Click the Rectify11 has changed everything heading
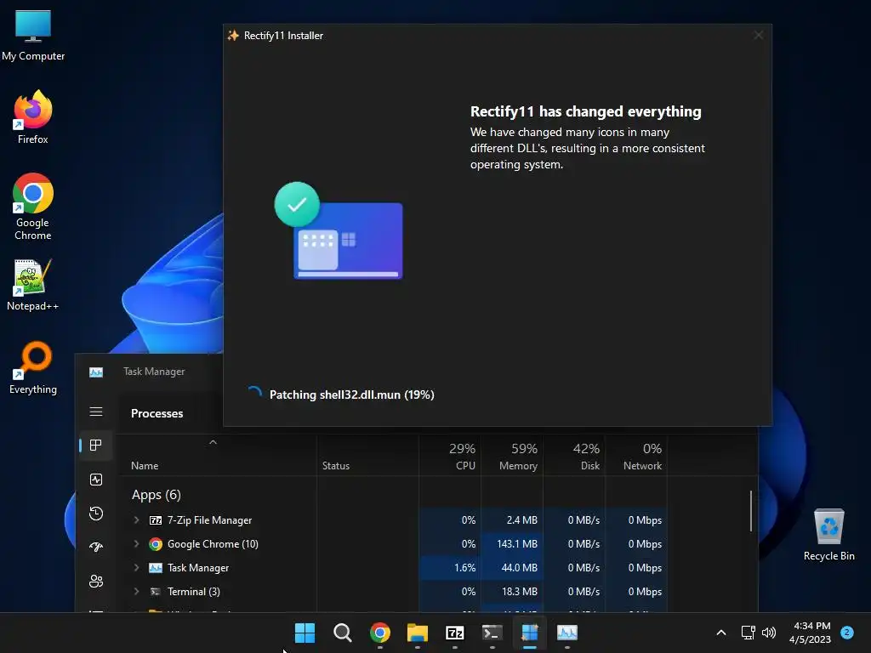 point(585,111)
